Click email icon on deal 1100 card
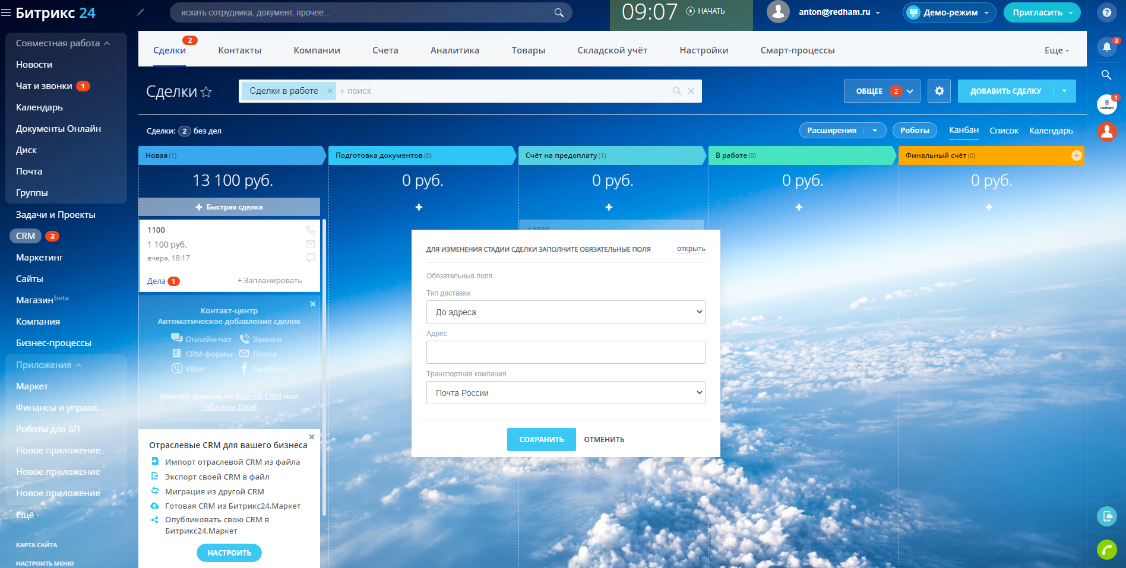 (311, 244)
